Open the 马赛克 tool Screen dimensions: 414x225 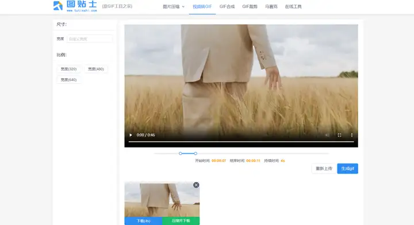(271, 6)
